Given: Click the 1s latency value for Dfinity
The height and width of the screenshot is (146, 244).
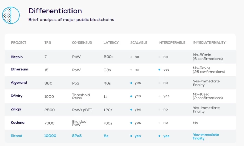Looking at the screenshot, I should pos(106,97).
